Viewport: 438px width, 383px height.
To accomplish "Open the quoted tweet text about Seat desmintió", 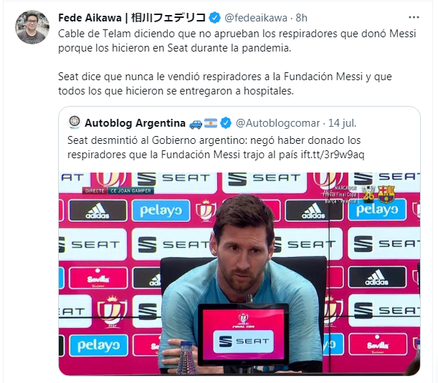I will pyautogui.click(x=216, y=147).
